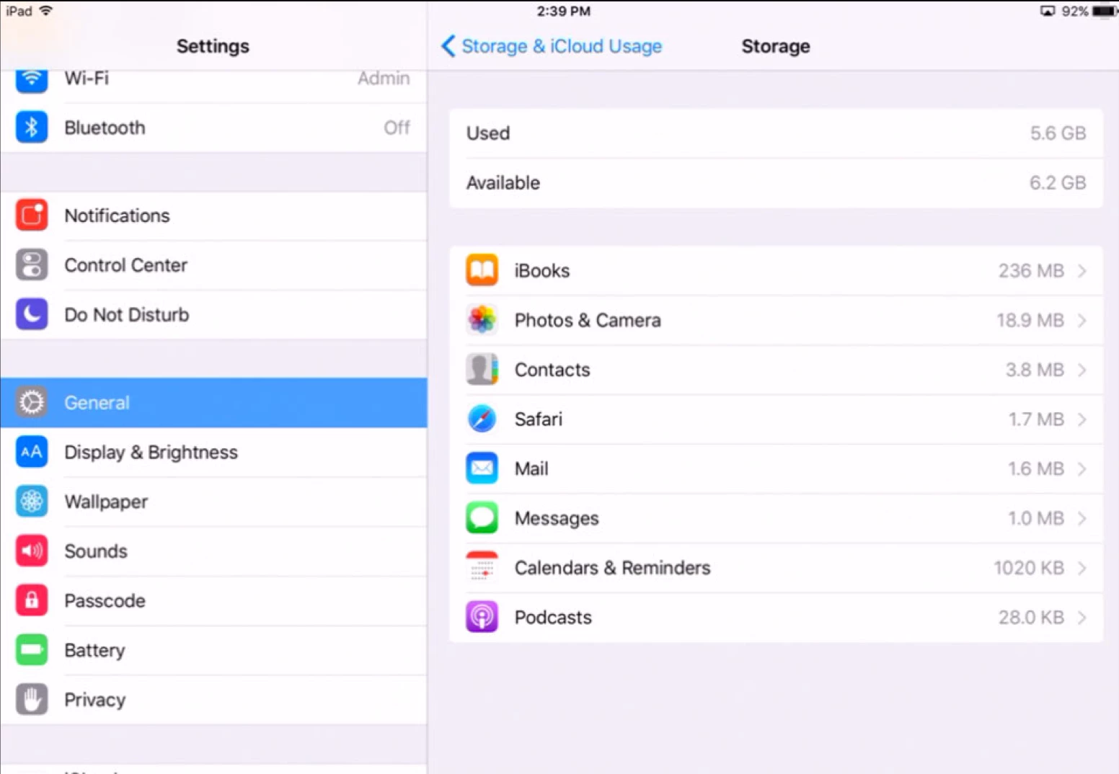Expand Podcasts row chevron
The image size is (1119, 774).
point(1082,618)
